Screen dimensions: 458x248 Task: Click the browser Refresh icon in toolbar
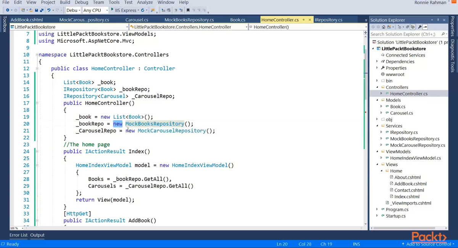pyautogui.click(x=142, y=10)
